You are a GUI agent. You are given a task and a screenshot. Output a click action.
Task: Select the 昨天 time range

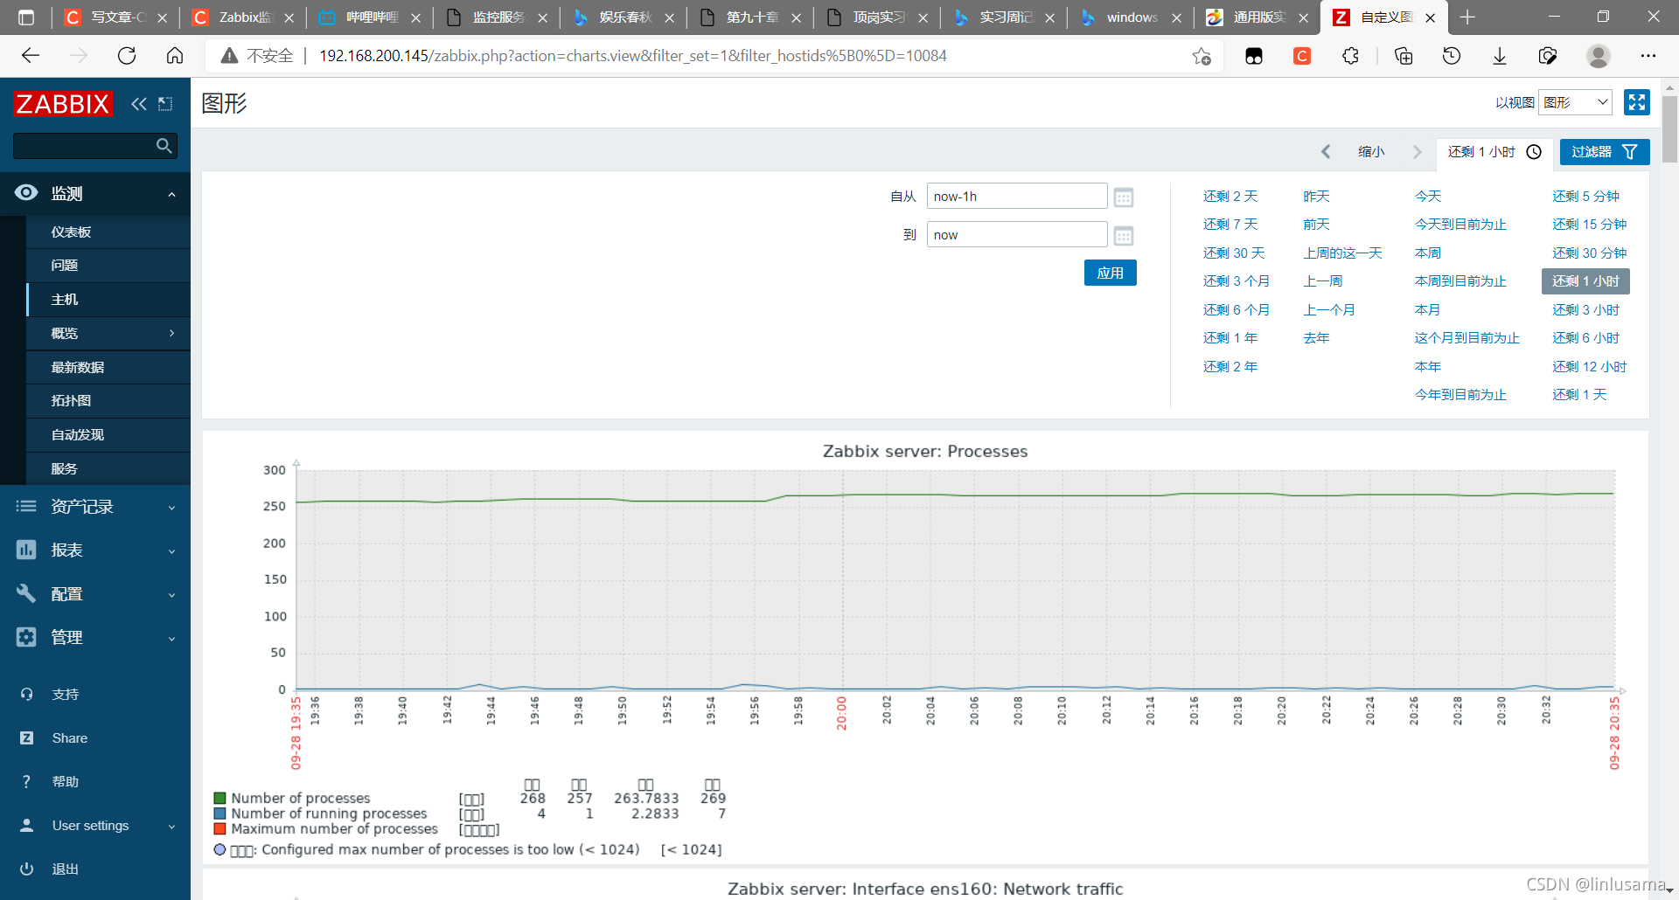pos(1316,197)
